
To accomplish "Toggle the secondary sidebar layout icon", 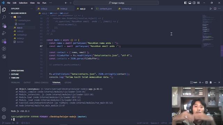I will coord(194,3).
